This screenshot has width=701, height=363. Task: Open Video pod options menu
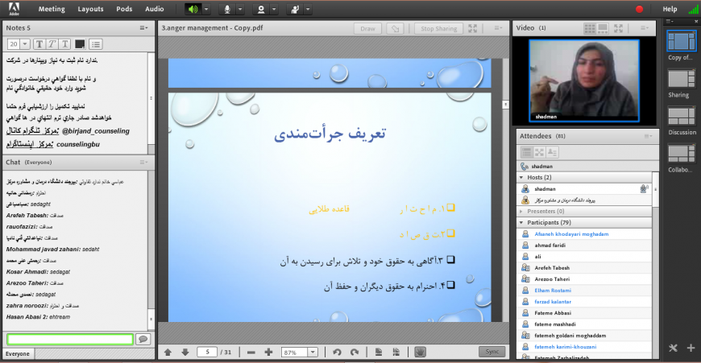coord(645,27)
